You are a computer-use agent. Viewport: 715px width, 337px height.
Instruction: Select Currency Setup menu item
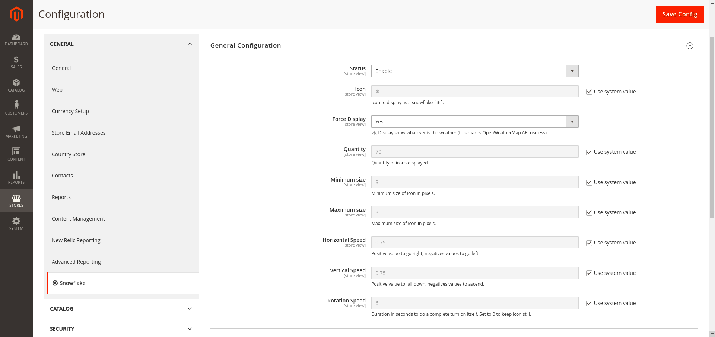click(x=70, y=111)
